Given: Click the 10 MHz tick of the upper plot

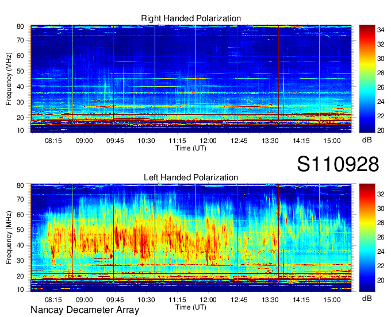Looking at the screenshot, I should [x=20, y=130].
